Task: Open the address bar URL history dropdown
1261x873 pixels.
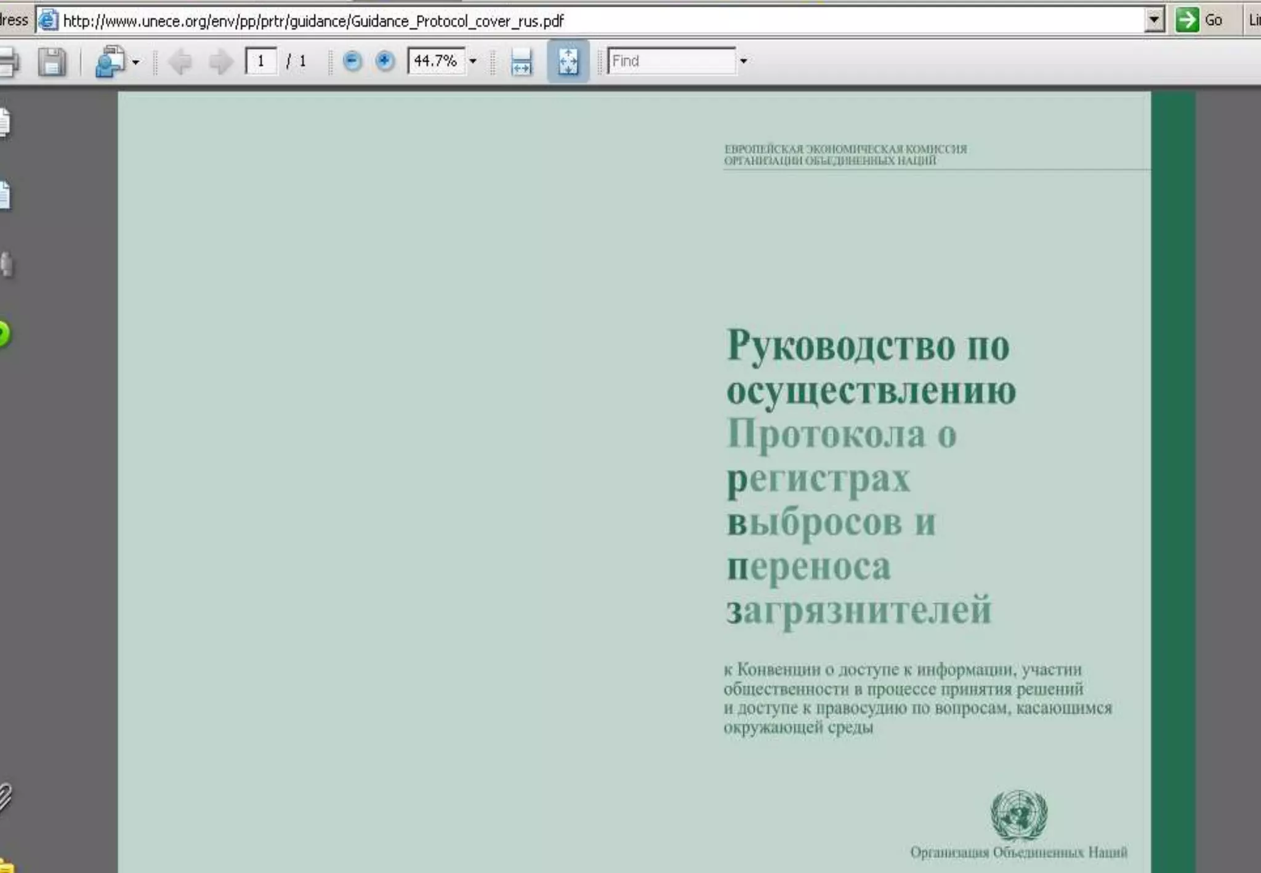Action: pyautogui.click(x=1154, y=20)
